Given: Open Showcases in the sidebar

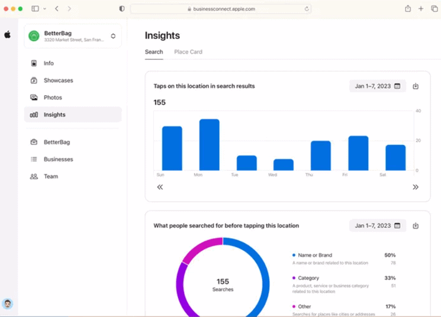Looking at the screenshot, I should pos(58,80).
